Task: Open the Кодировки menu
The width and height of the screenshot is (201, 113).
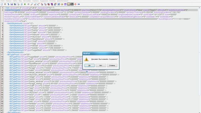Action: coord(44,1)
